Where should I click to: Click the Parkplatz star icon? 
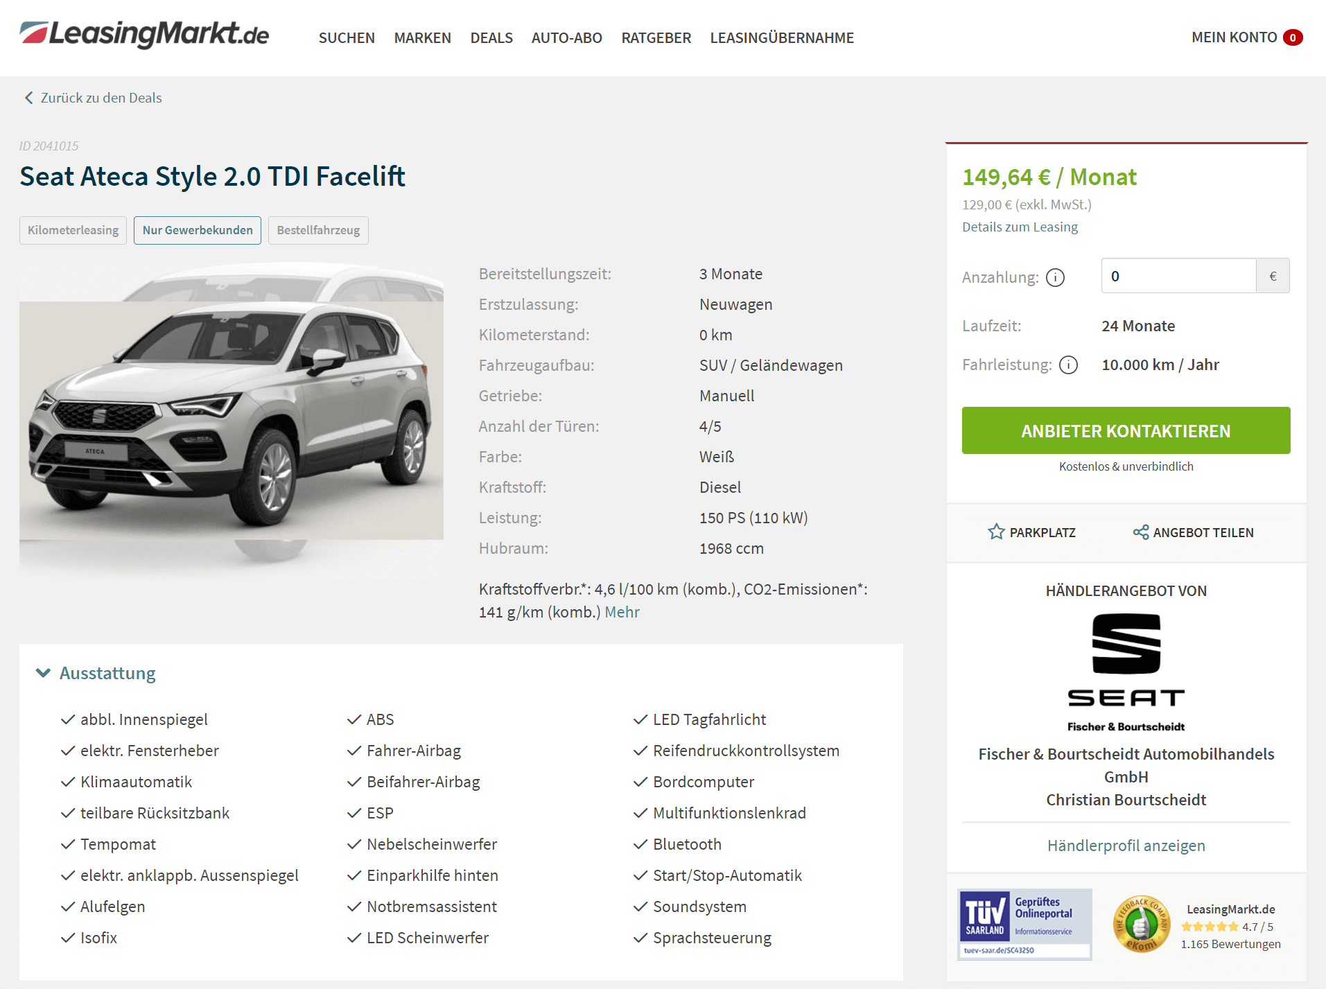[996, 532]
